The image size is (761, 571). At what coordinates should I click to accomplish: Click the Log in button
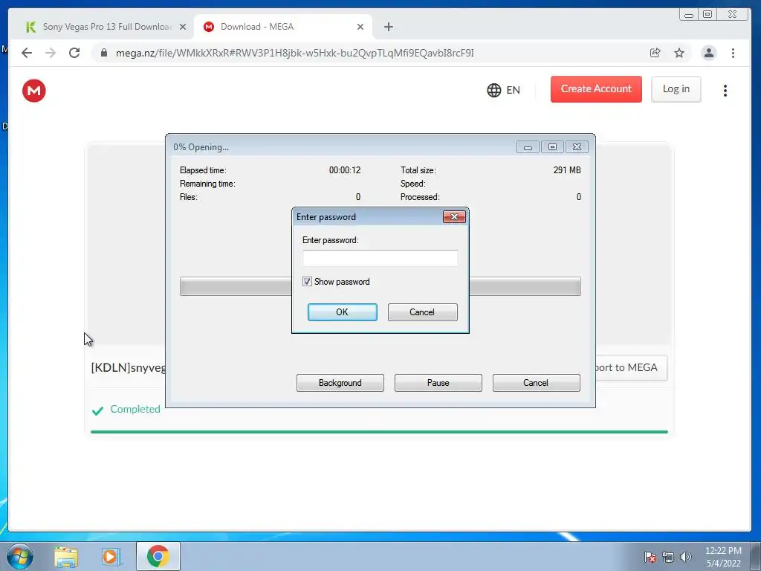[676, 89]
